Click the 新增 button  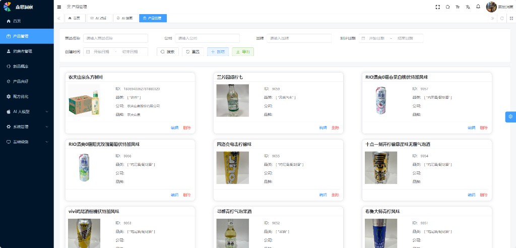point(218,52)
